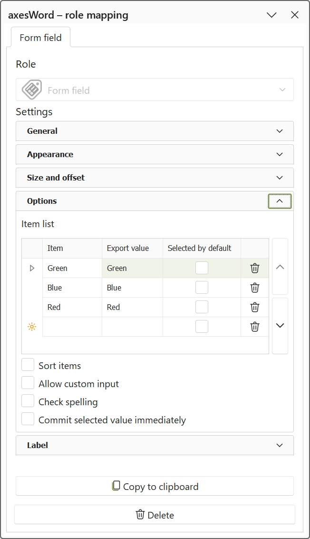This screenshot has width=310, height=539.
Task: Click the Selected by default column header
Action: pos(202,248)
